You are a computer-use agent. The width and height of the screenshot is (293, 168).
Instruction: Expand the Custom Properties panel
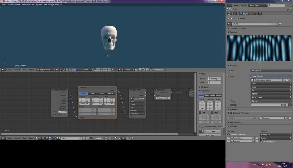pyautogui.click(x=237, y=28)
